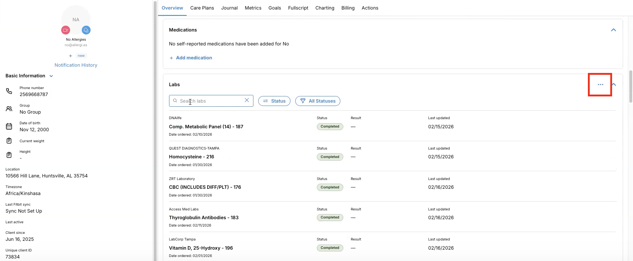Open the Goals tab
This screenshot has width=633, height=261.
[x=275, y=8]
